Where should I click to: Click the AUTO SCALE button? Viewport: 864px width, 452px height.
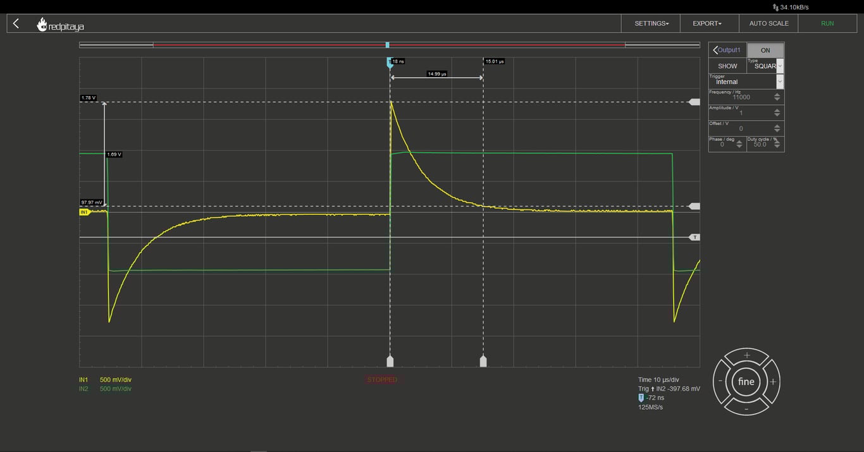coord(768,23)
